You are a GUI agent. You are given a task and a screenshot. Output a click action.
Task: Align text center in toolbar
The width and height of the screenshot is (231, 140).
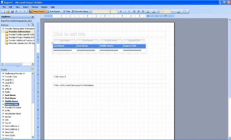click(139, 11)
